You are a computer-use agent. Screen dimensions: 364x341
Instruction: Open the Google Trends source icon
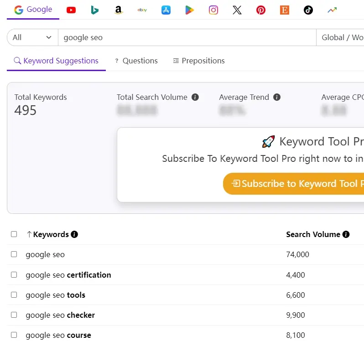[x=332, y=10]
